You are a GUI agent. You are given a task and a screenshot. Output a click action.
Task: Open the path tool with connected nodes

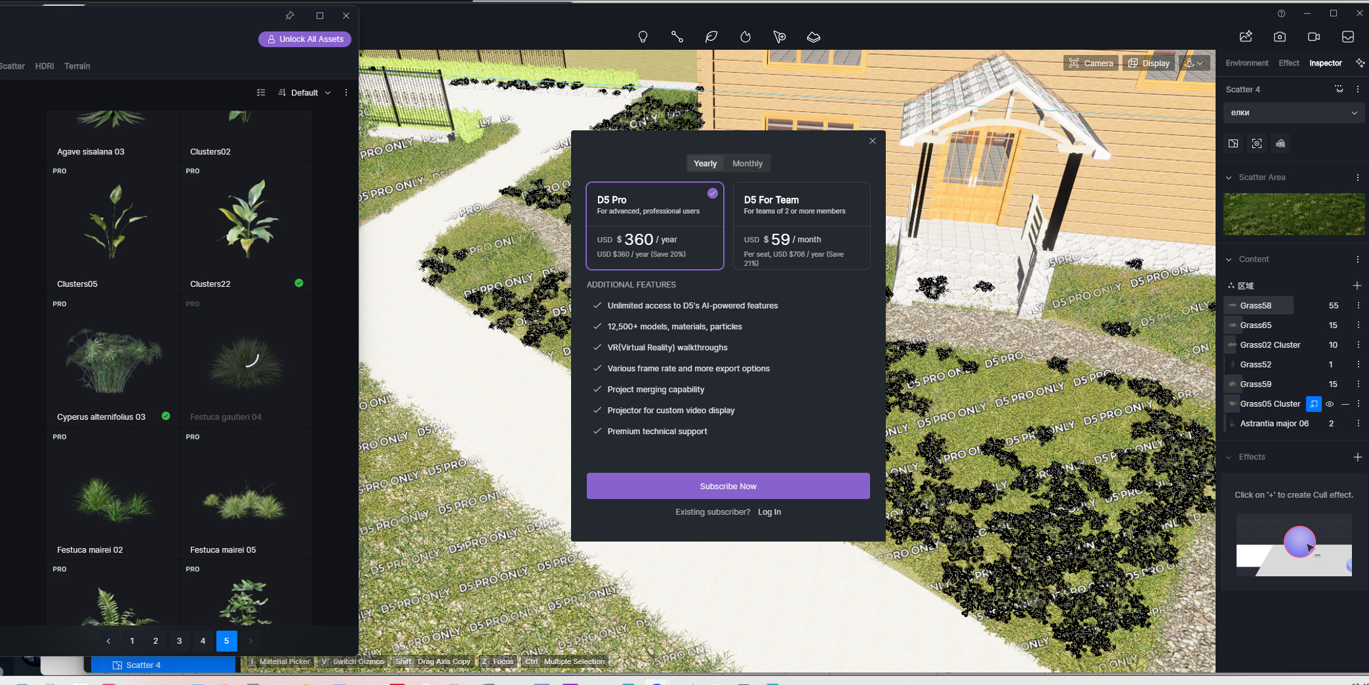point(677,37)
